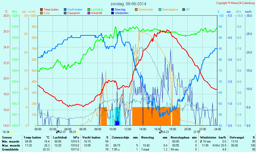
Task: Click the sunrise icon at 05:21
Action: coord(78,132)
